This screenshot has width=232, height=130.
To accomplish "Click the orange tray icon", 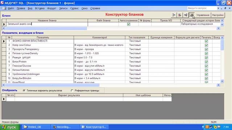I will click(x=207, y=127).
